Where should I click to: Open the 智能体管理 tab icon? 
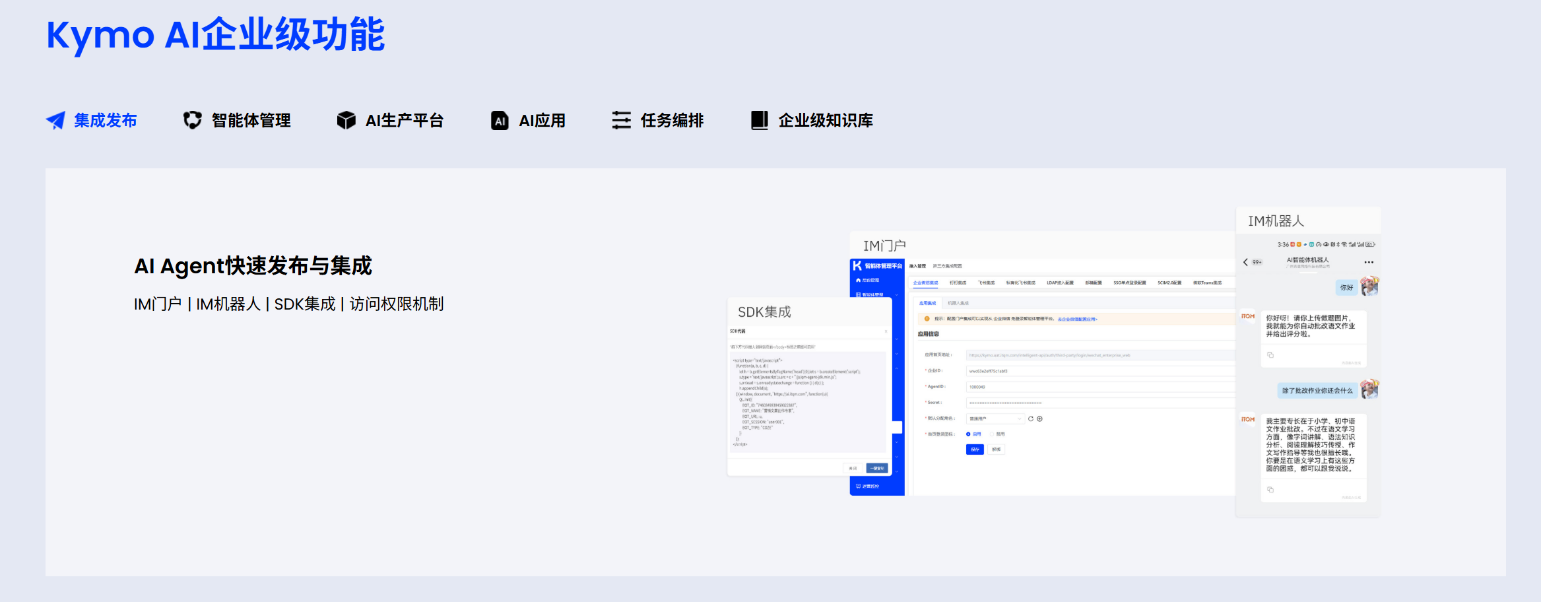[x=192, y=120]
